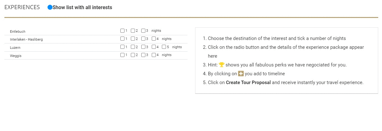Click the plus icon in step four

point(241,74)
